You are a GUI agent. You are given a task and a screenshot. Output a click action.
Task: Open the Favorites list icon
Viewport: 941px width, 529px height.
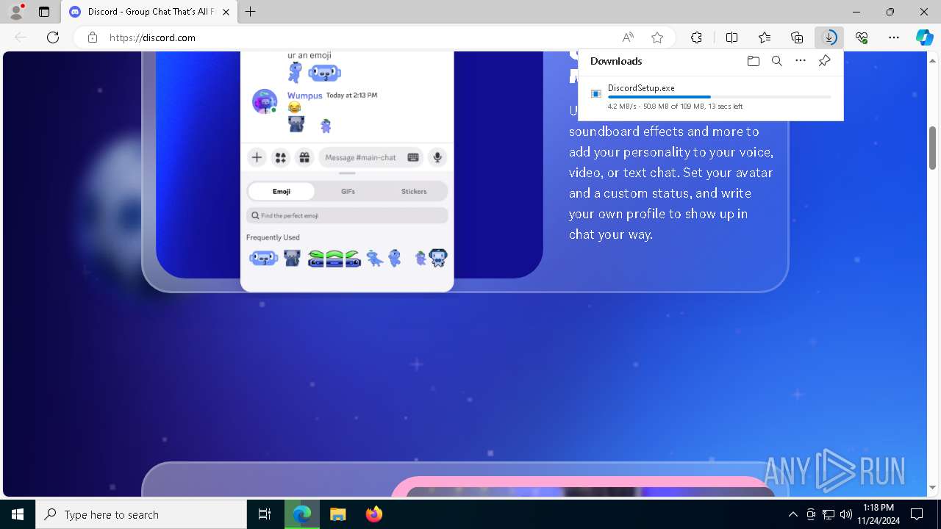tap(765, 37)
